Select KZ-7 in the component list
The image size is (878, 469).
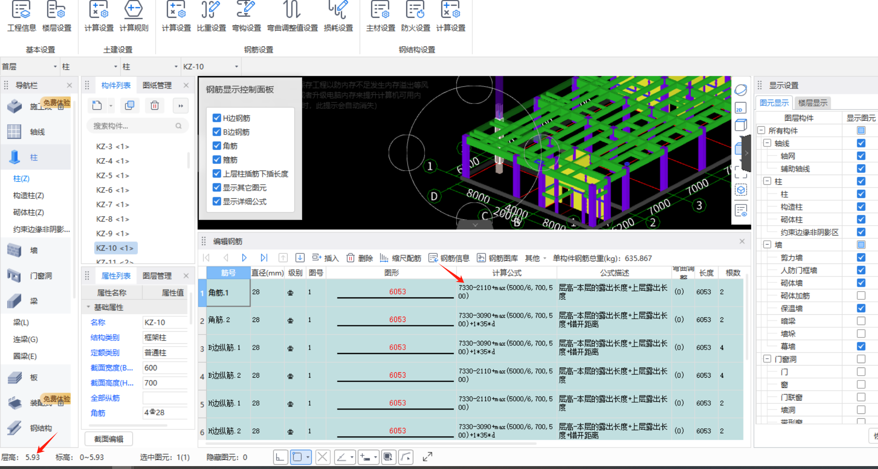pyautogui.click(x=112, y=205)
